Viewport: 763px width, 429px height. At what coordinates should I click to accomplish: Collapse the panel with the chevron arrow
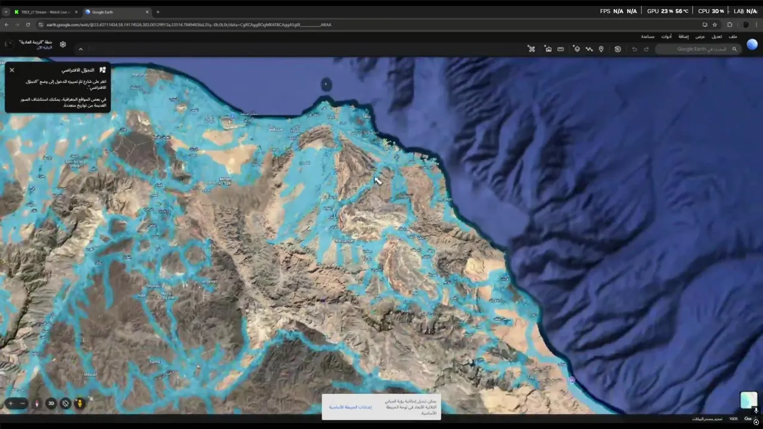80,49
